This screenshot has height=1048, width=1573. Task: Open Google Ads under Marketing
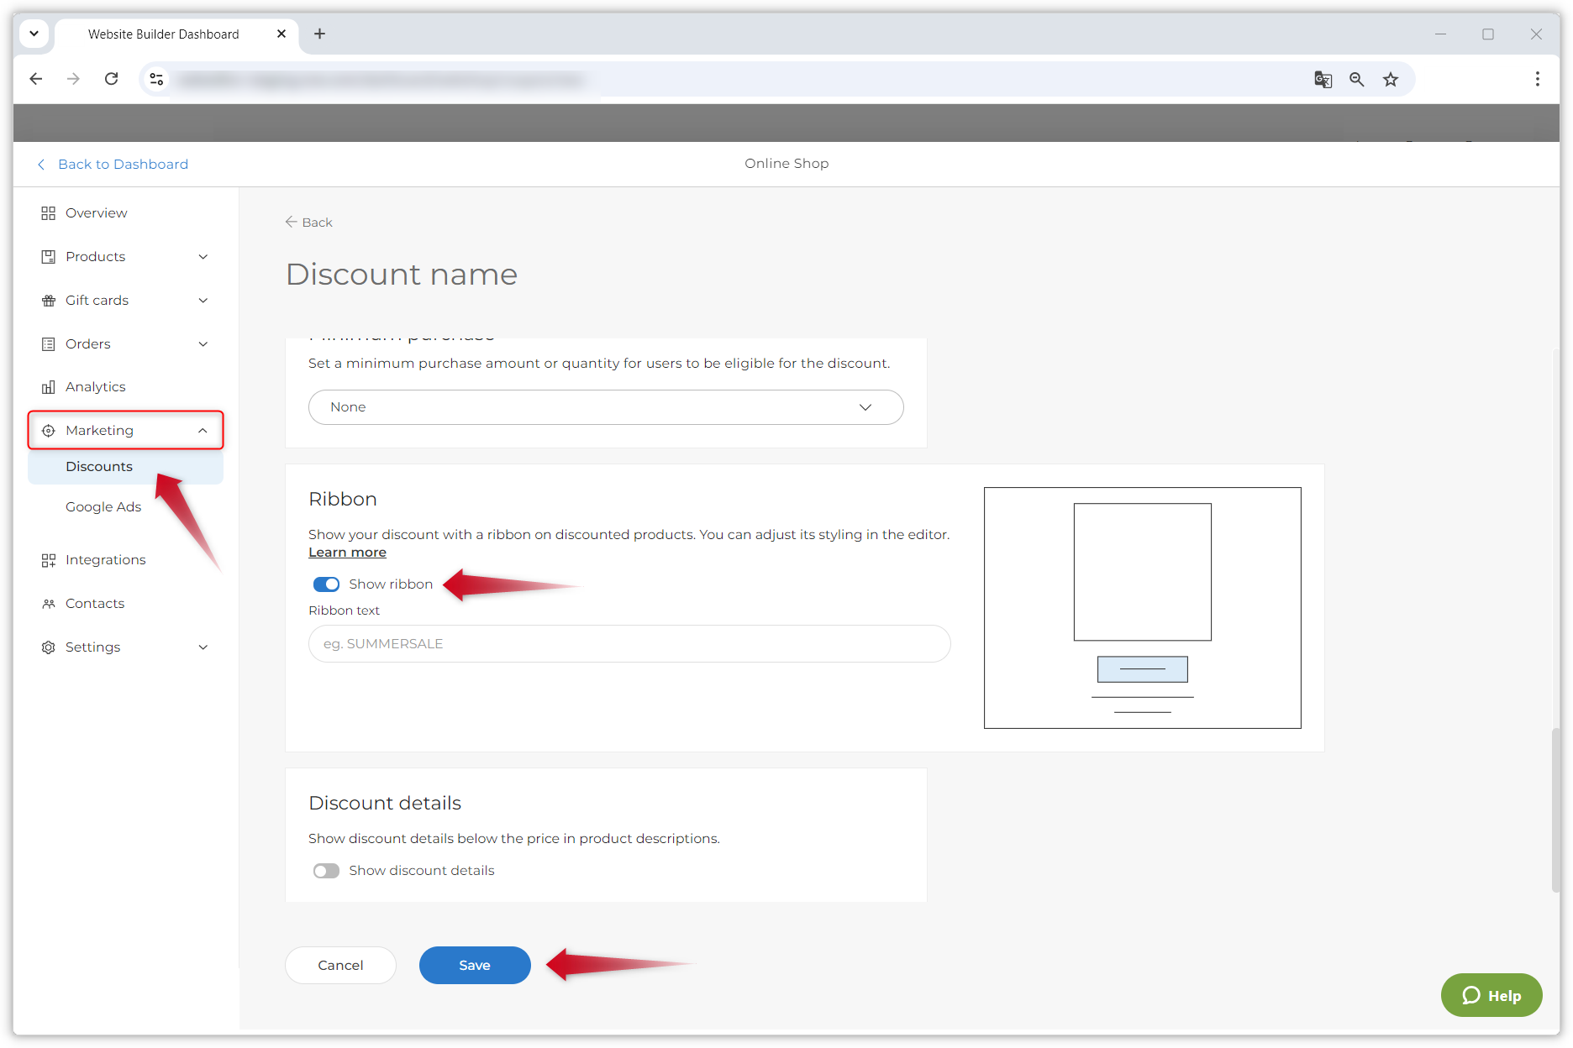[x=103, y=507]
